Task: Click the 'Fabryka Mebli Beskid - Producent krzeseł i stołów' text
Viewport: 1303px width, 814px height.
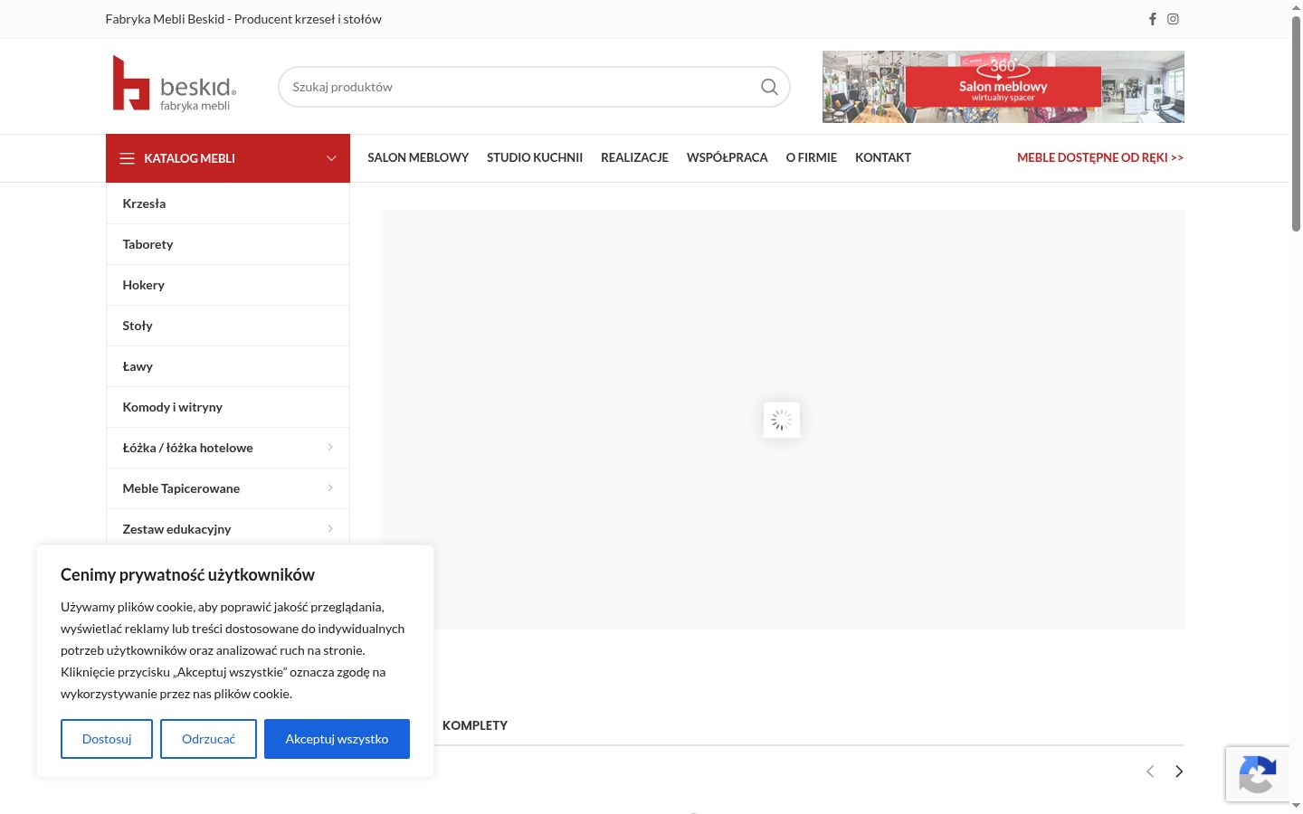Action: click(x=243, y=19)
